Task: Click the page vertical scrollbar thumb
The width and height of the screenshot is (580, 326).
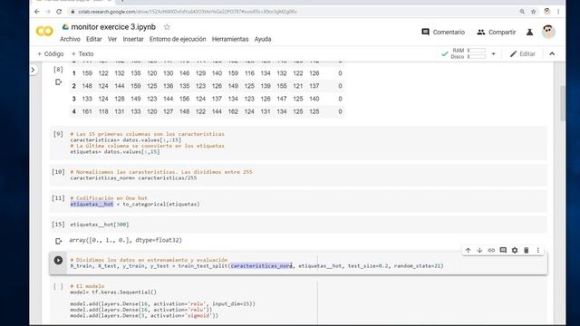Action: (x=563, y=103)
